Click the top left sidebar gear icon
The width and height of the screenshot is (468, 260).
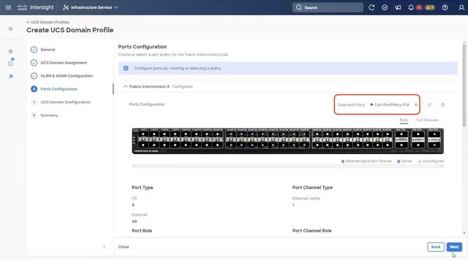coord(10,29)
